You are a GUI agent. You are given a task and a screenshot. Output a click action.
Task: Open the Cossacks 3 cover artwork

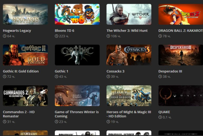click(x=129, y=55)
